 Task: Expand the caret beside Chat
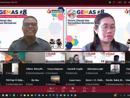pos(67,88)
